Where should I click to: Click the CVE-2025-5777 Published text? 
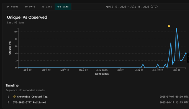tap(29, 102)
